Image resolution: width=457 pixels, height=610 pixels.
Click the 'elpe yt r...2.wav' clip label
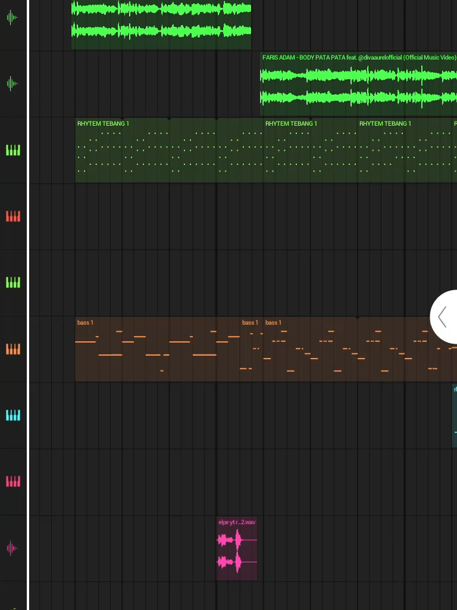point(237,522)
